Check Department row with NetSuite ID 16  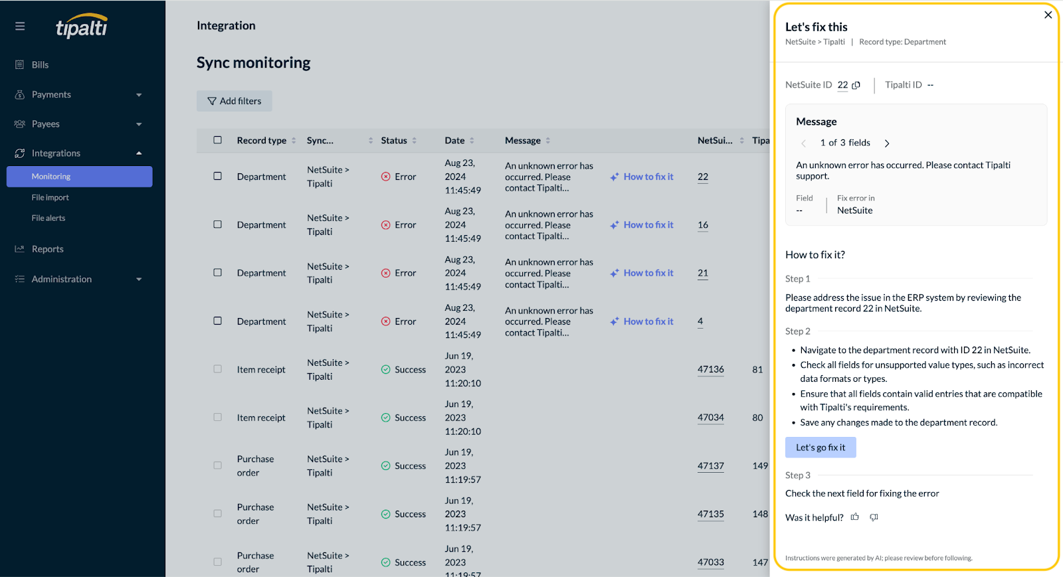[217, 224]
